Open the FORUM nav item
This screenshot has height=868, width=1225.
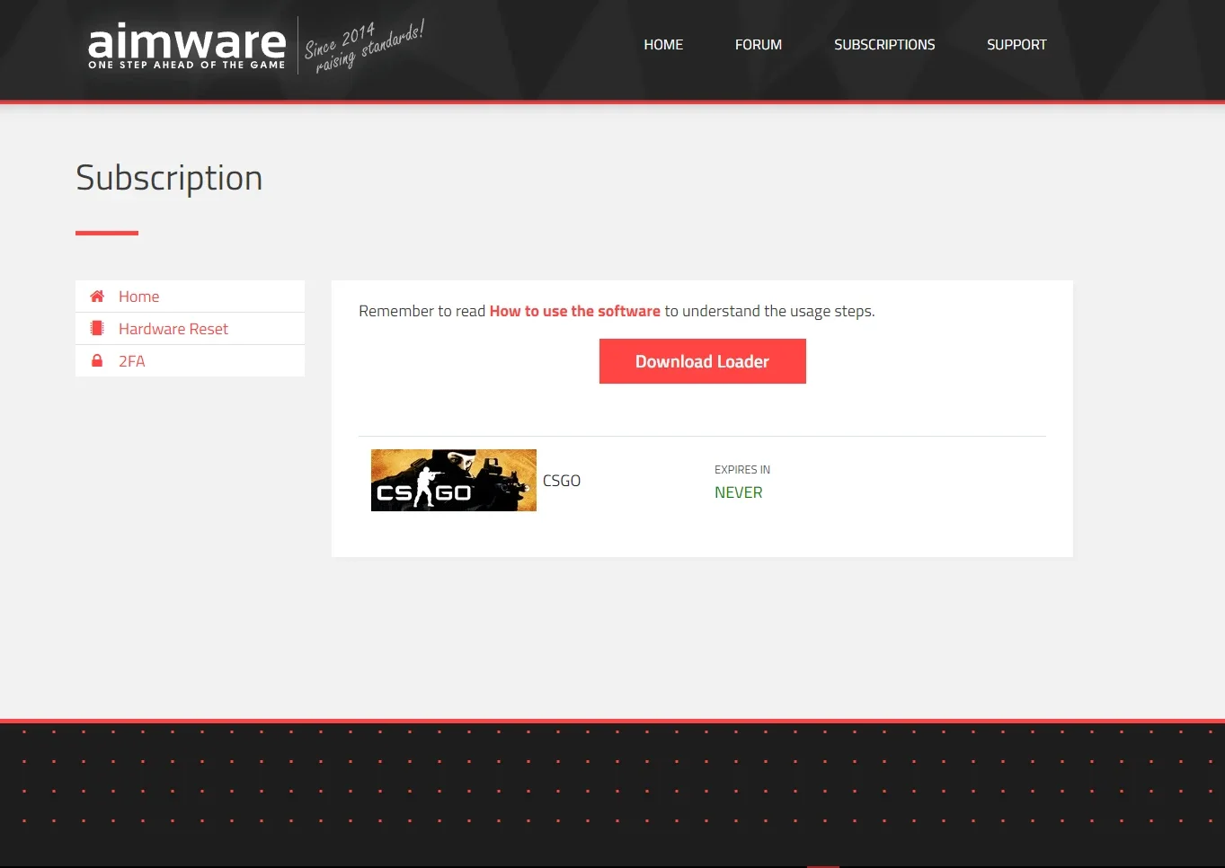[x=759, y=45]
